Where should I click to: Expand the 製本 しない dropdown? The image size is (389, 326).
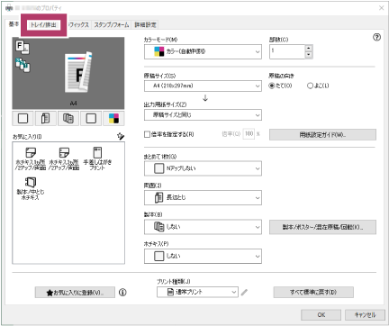(x=203, y=227)
